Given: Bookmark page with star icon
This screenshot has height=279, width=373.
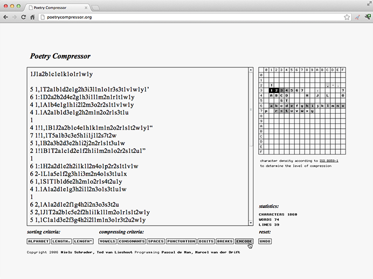Looking at the screenshot, I should point(347,17).
